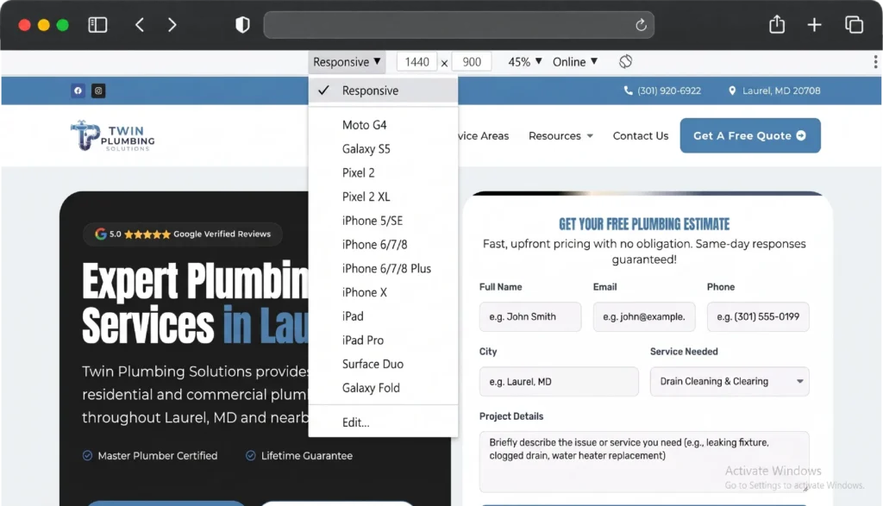Click the Lifetime Guarantee check icon
The width and height of the screenshot is (883, 506).
[x=251, y=456]
